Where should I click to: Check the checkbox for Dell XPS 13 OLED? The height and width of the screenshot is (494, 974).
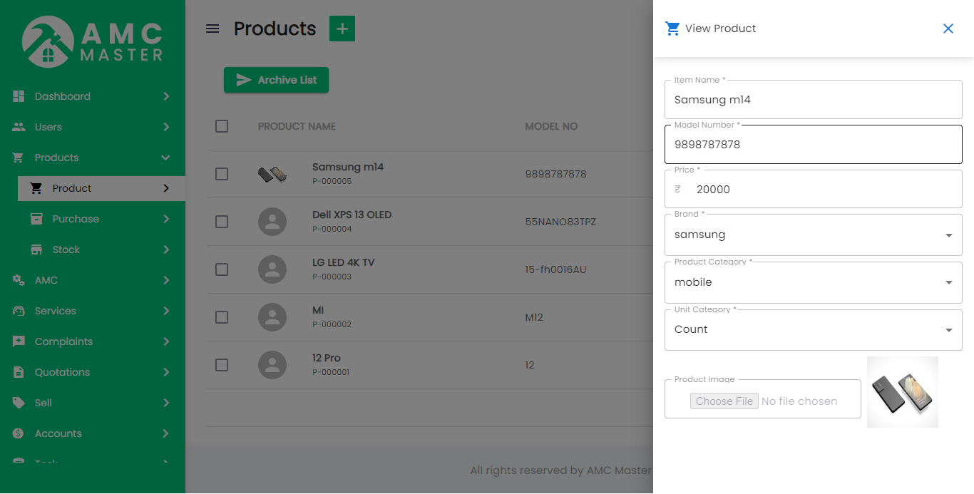[221, 222]
